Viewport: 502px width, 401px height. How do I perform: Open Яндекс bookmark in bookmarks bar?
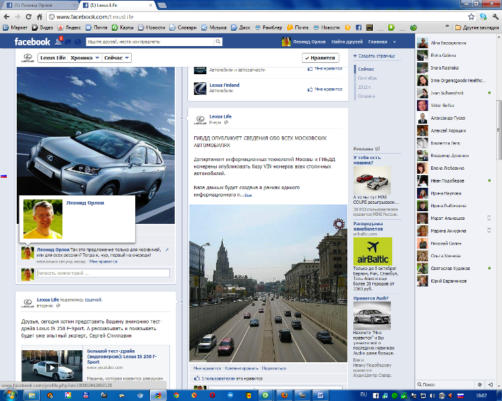tap(70, 27)
